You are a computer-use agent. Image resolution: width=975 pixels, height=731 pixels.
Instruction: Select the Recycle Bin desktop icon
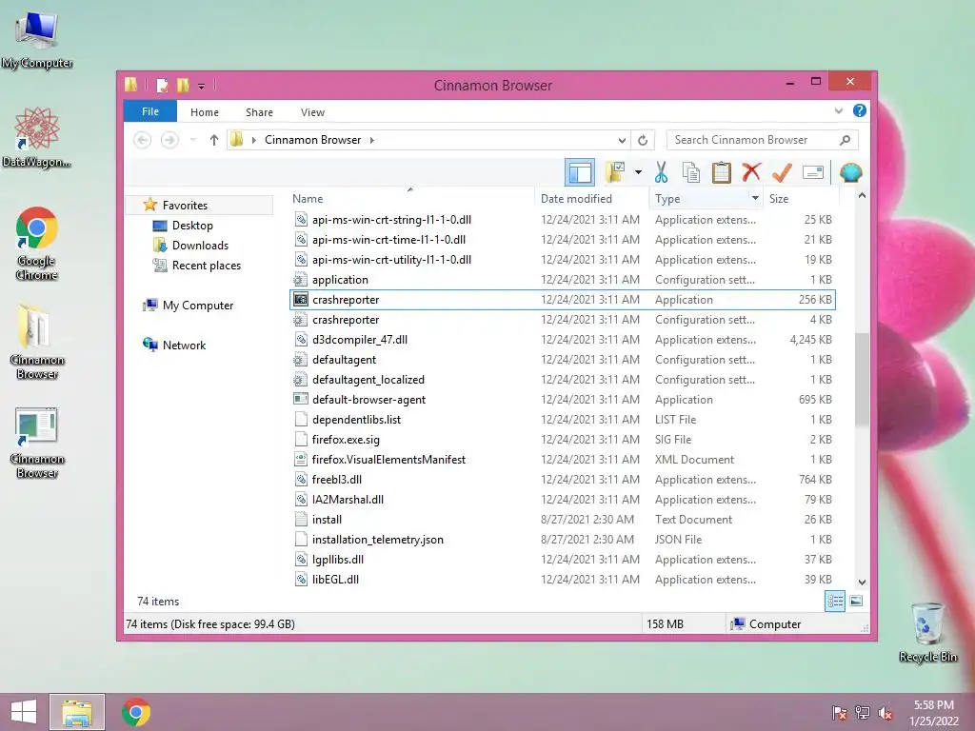coord(927,632)
